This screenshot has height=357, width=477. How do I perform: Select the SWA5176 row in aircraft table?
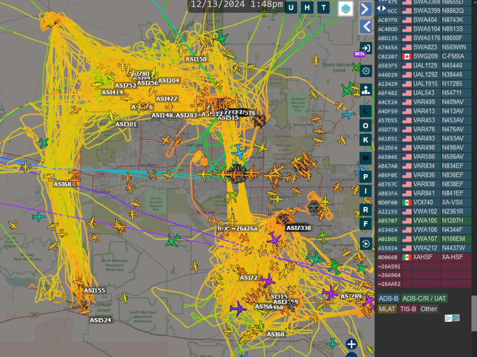tap(424, 38)
